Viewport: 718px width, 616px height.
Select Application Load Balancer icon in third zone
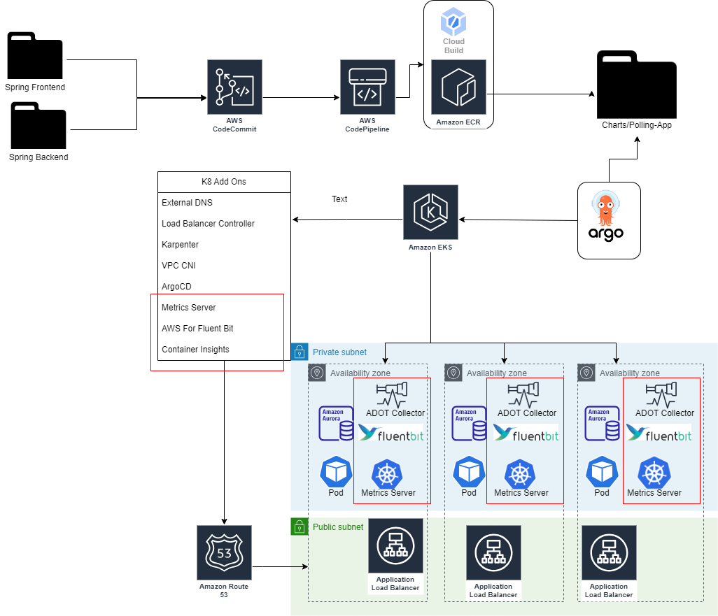pyautogui.click(x=609, y=553)
